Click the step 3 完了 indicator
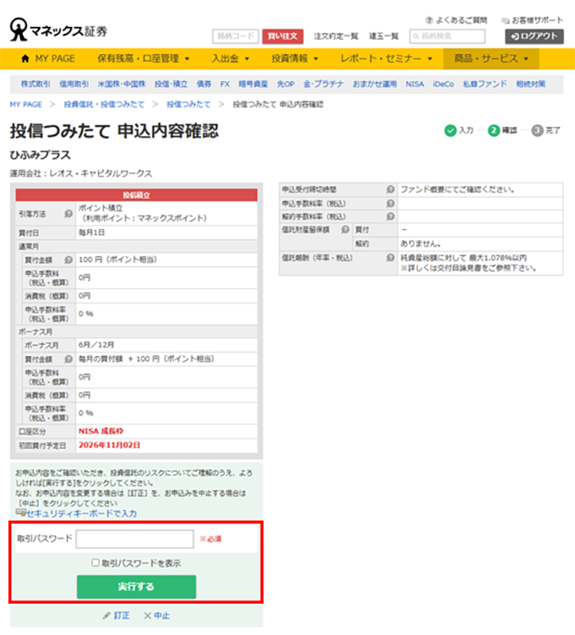 point(537,130)
